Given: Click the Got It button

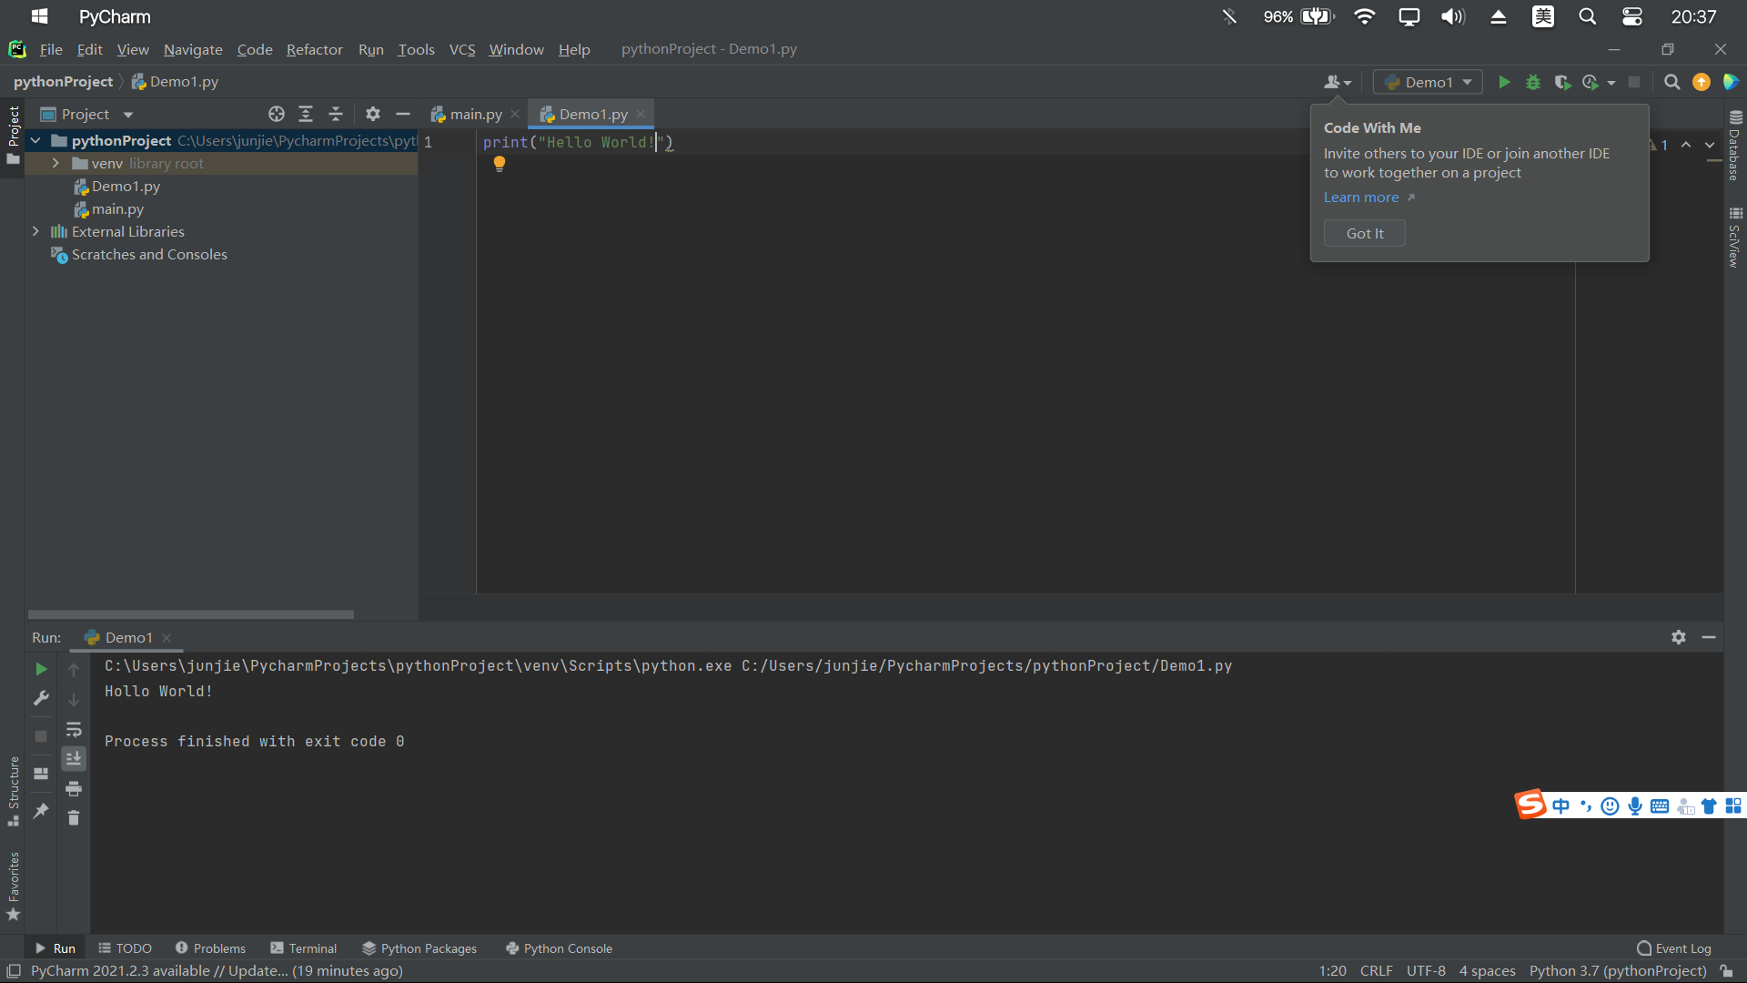Looking at the screenshot, I should click(1364, 233).
